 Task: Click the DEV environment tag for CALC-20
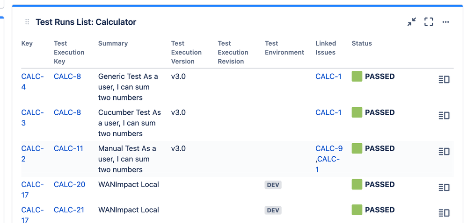(273, 185)
